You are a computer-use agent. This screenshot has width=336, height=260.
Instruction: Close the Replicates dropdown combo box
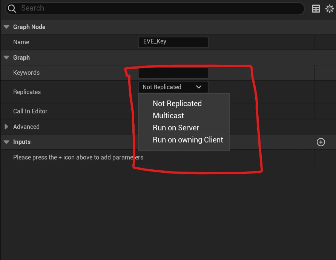pyautogui.click(x=173, y=87)
